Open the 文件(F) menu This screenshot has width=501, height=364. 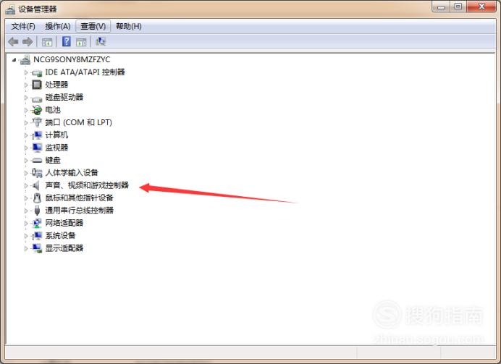point(23,26)
